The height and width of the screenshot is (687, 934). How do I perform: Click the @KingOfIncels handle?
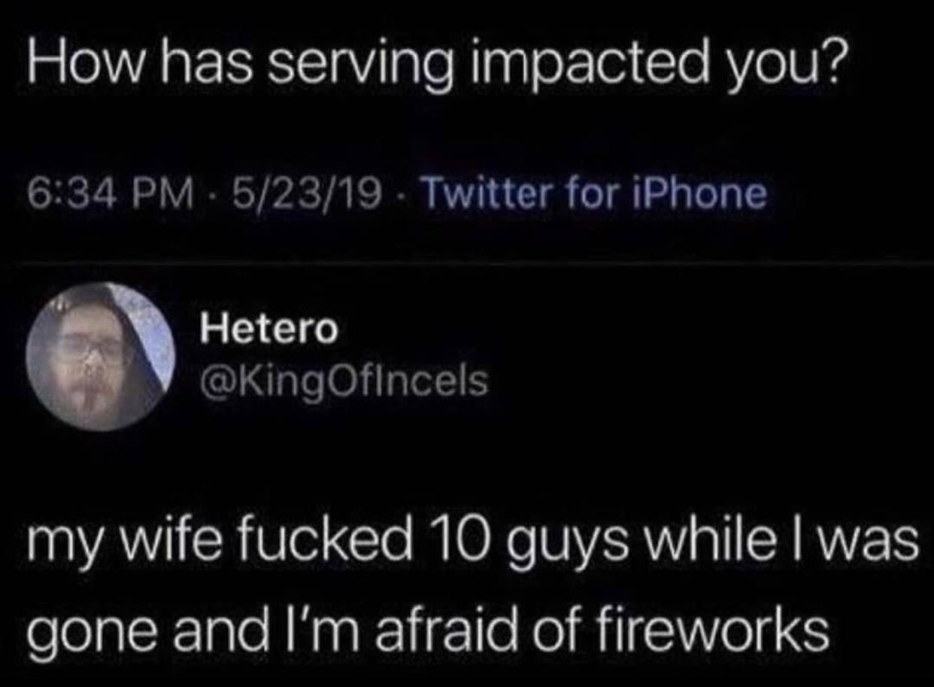click(x=343, y=381)
